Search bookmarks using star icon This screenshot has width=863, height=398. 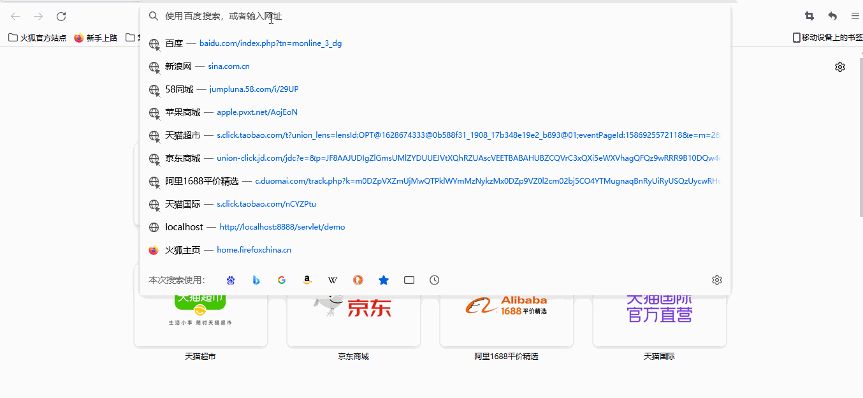pos(384,280)
